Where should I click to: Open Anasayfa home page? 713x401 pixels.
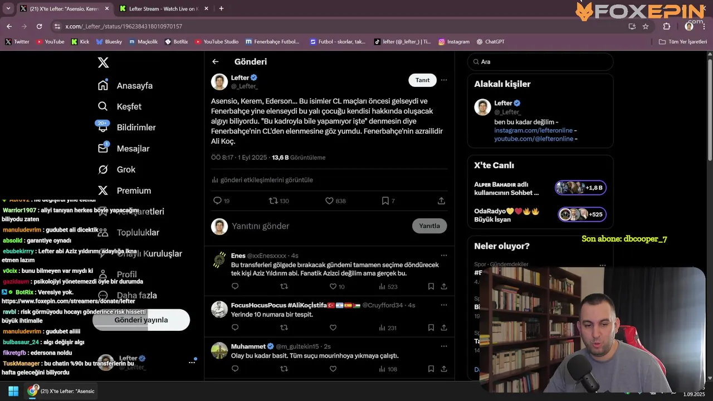(125, 86)
